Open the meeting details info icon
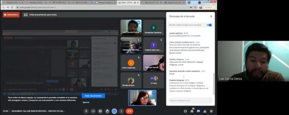The image size is (289, 115). pos(185,111)
